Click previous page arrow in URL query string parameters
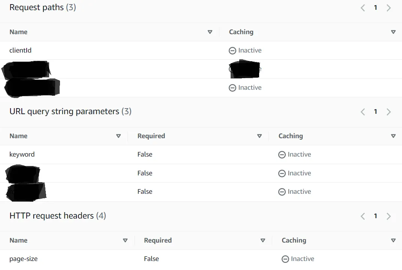Screen dimensions: 402x270 363,112
